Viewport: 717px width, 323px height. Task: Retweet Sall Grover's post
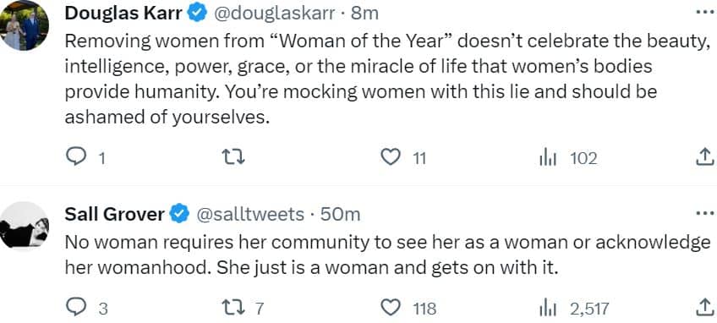pyautogui.click(x=233, y=308)
